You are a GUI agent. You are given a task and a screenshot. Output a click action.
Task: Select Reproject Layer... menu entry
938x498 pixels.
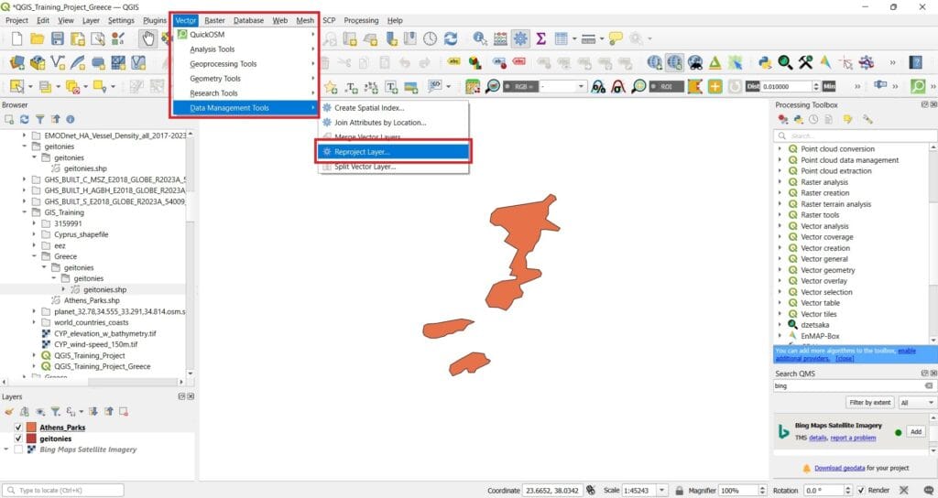tap(394, 152)
